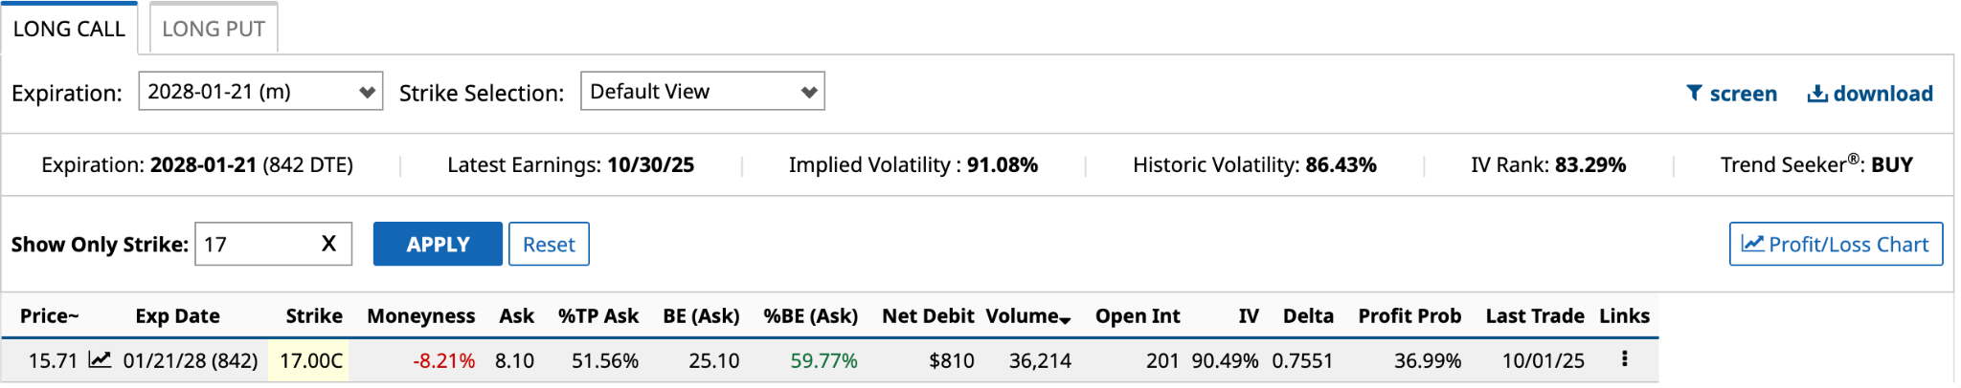Clear the strike filter with the X
Image resolution: width=1961 pixels, height=388 pixels.
click(x=328, y=244)
